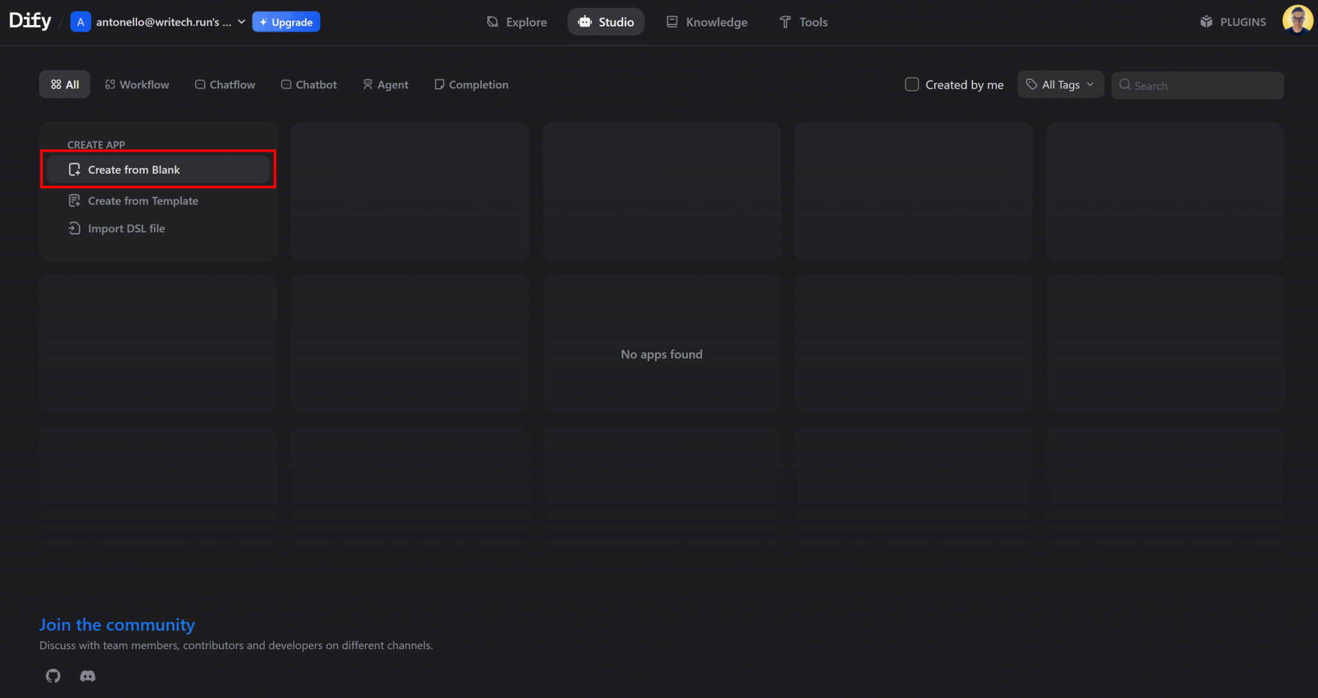
Task: Open the Join the community link
Action: click(116, 624)
